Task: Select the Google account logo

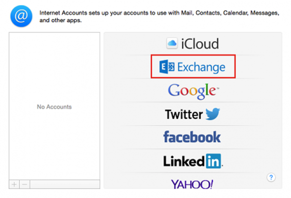Action: (x=194, y=91)
